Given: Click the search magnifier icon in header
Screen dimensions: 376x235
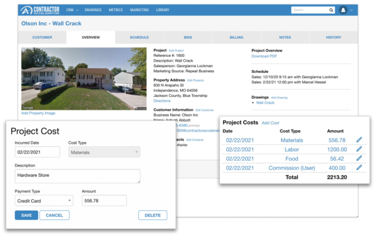Looking at the screenshot, I should coord(331,10).
